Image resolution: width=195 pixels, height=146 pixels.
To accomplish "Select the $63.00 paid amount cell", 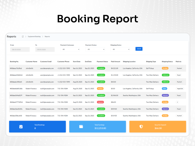I will pyautogui.click(x=114, y=82).
